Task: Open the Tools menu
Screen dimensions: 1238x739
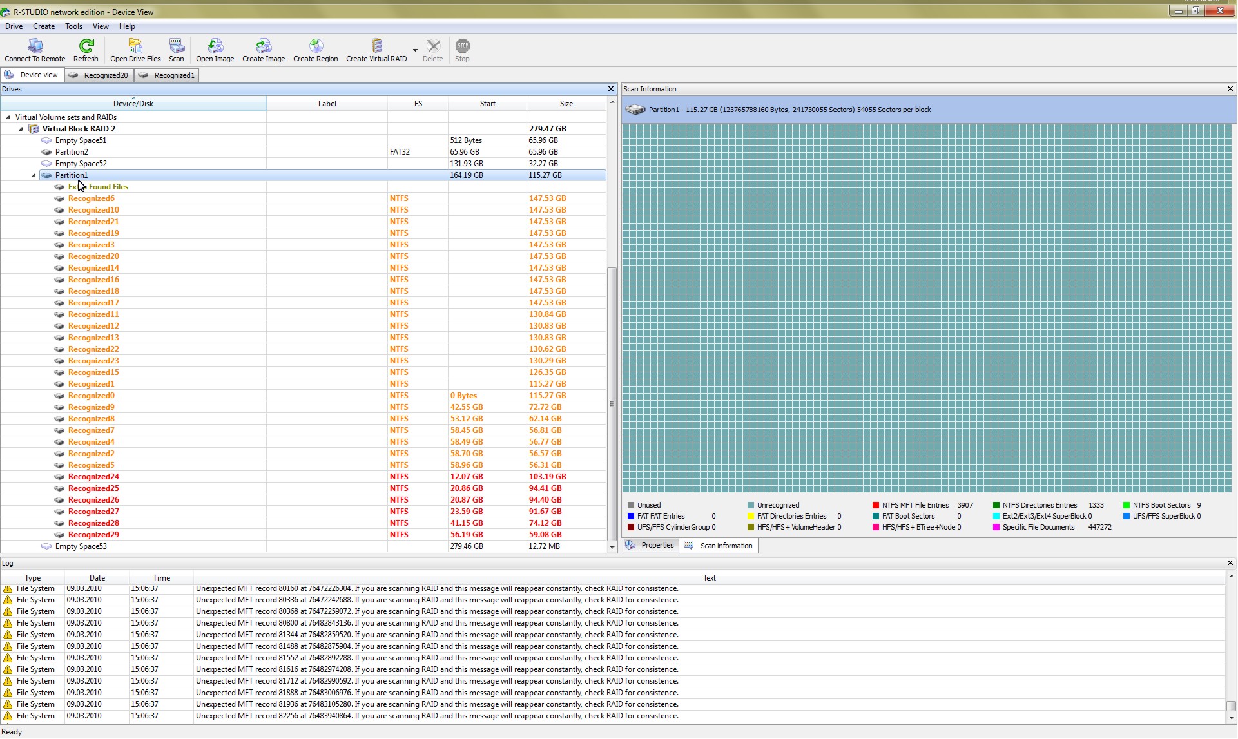Action: click(73, 26)
